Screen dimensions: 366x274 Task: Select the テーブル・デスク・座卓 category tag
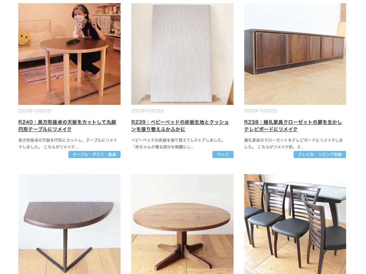[94, 154]
